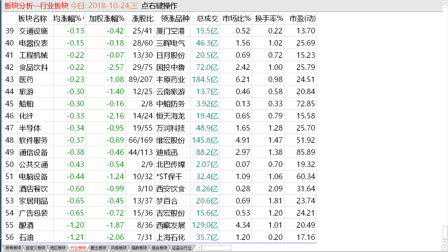
Task: Select the 工程机械 sector name
Action: point(33,55)
